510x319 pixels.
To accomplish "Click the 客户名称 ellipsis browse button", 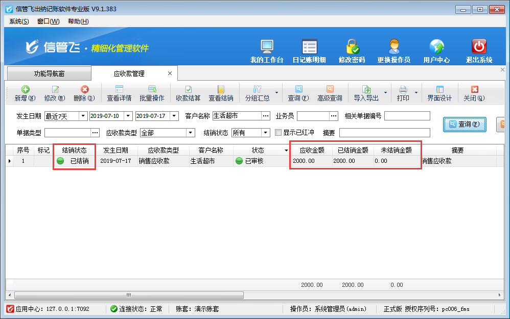I will (266, 116).
